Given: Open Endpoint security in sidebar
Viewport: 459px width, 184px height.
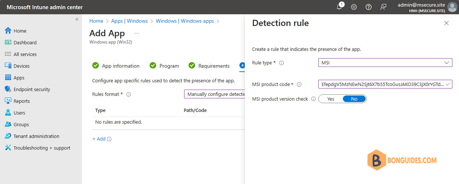Looking at the screenshot, I should (32, 89).
